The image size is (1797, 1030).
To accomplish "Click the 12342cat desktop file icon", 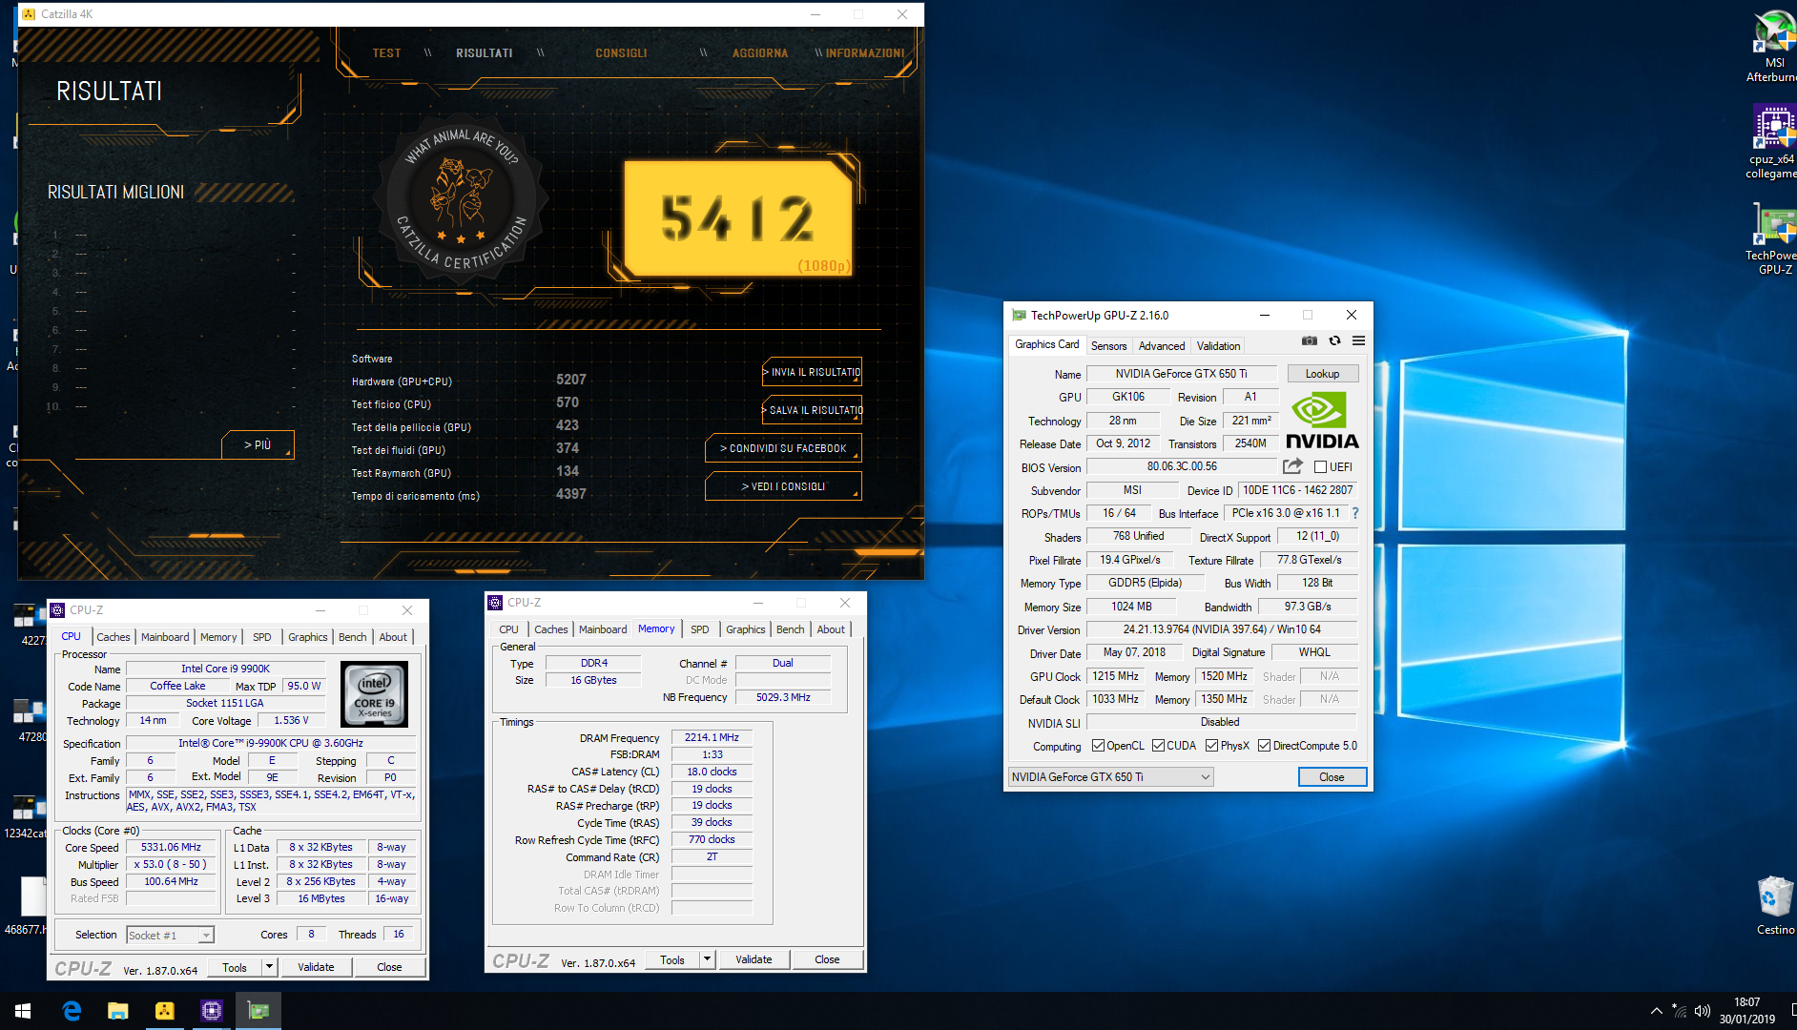I will (x=26, y=816).
